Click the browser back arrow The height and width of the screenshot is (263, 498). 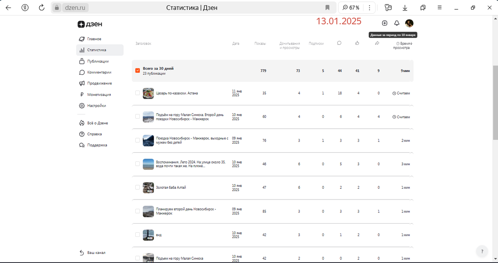coord(8,7)
